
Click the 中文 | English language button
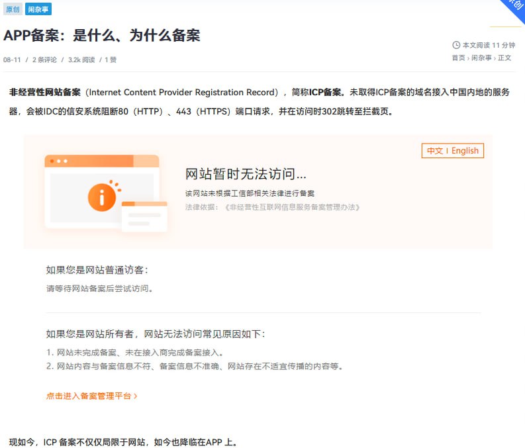point(453,151)
